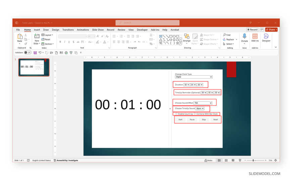
Task: Check the Enable Count Up checkbox
Action: 176,114
